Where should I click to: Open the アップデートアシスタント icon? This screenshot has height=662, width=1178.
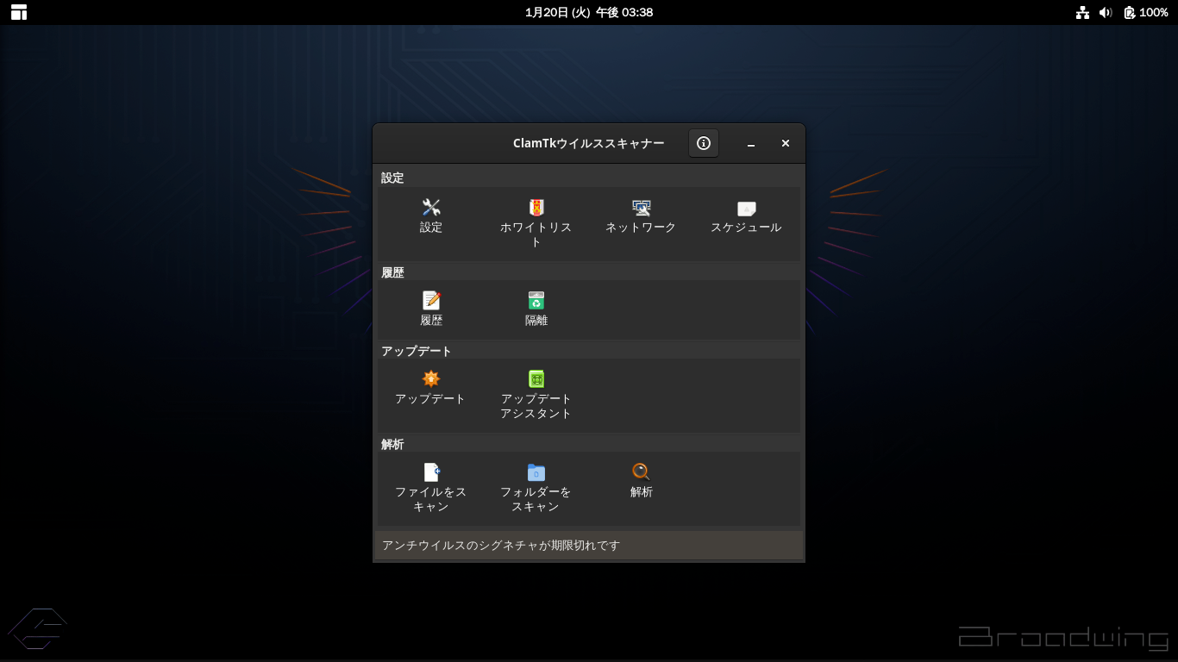pos(536,378)
